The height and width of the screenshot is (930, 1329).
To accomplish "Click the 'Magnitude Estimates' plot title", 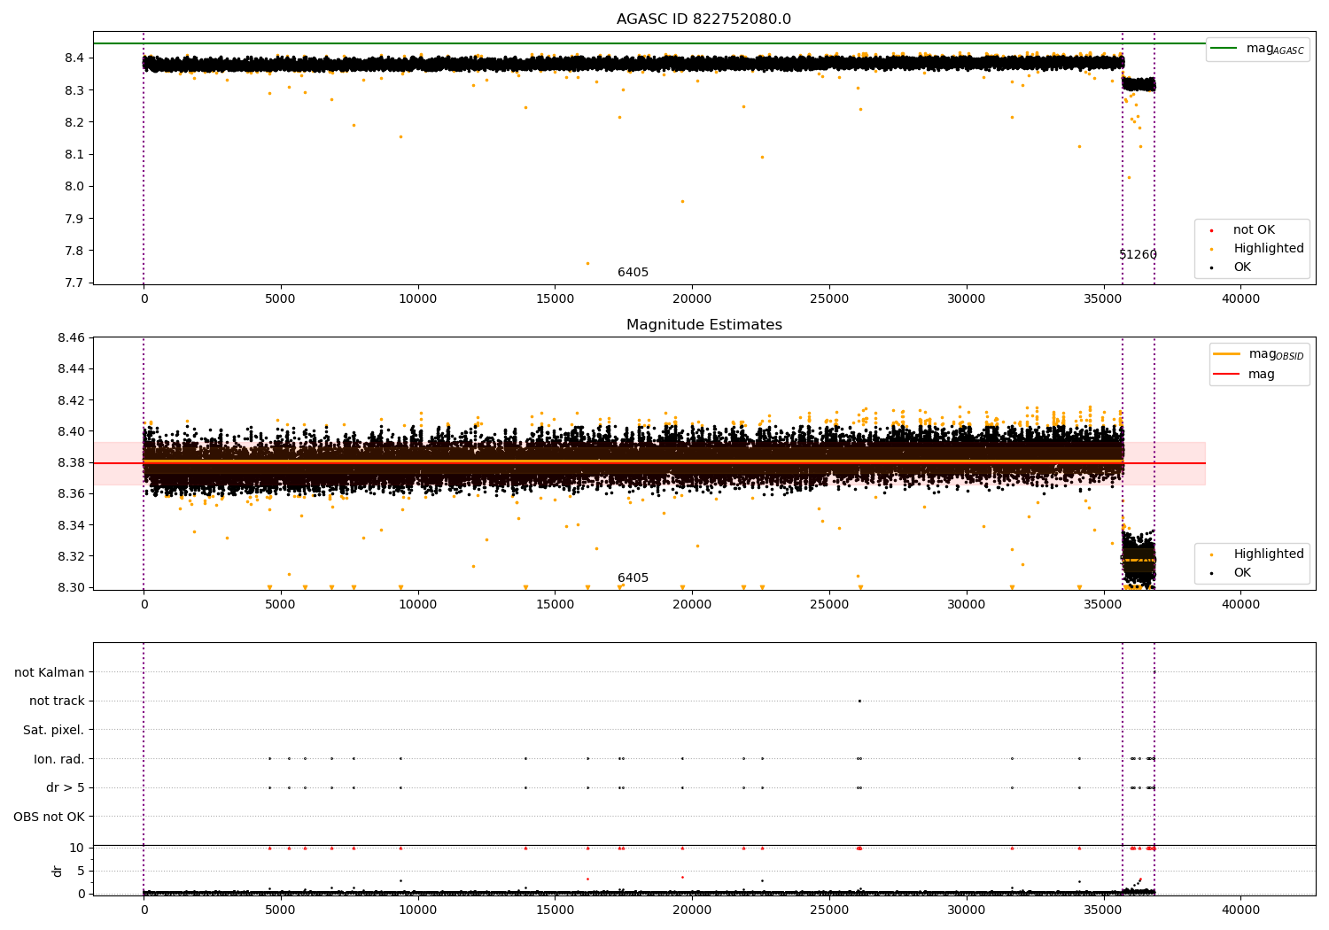I will pos(703,325).
